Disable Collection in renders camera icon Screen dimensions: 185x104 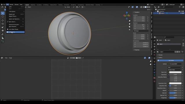(x=183, y=11)
